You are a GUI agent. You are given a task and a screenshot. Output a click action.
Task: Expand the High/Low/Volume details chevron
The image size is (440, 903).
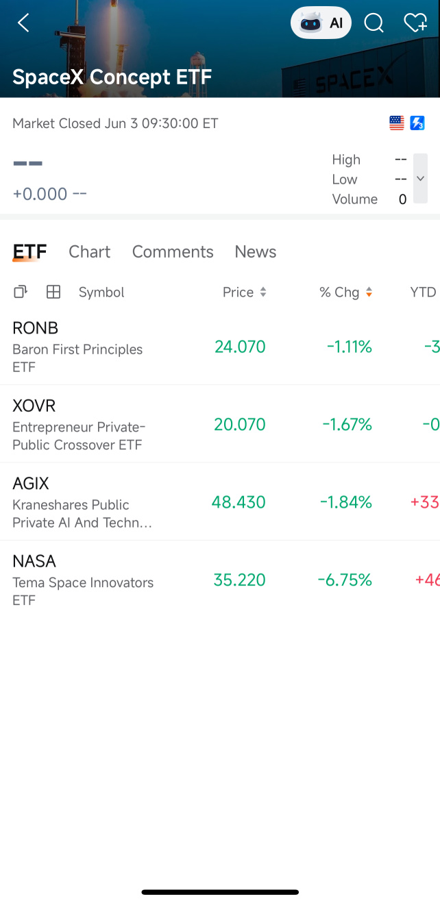point(420,178)
